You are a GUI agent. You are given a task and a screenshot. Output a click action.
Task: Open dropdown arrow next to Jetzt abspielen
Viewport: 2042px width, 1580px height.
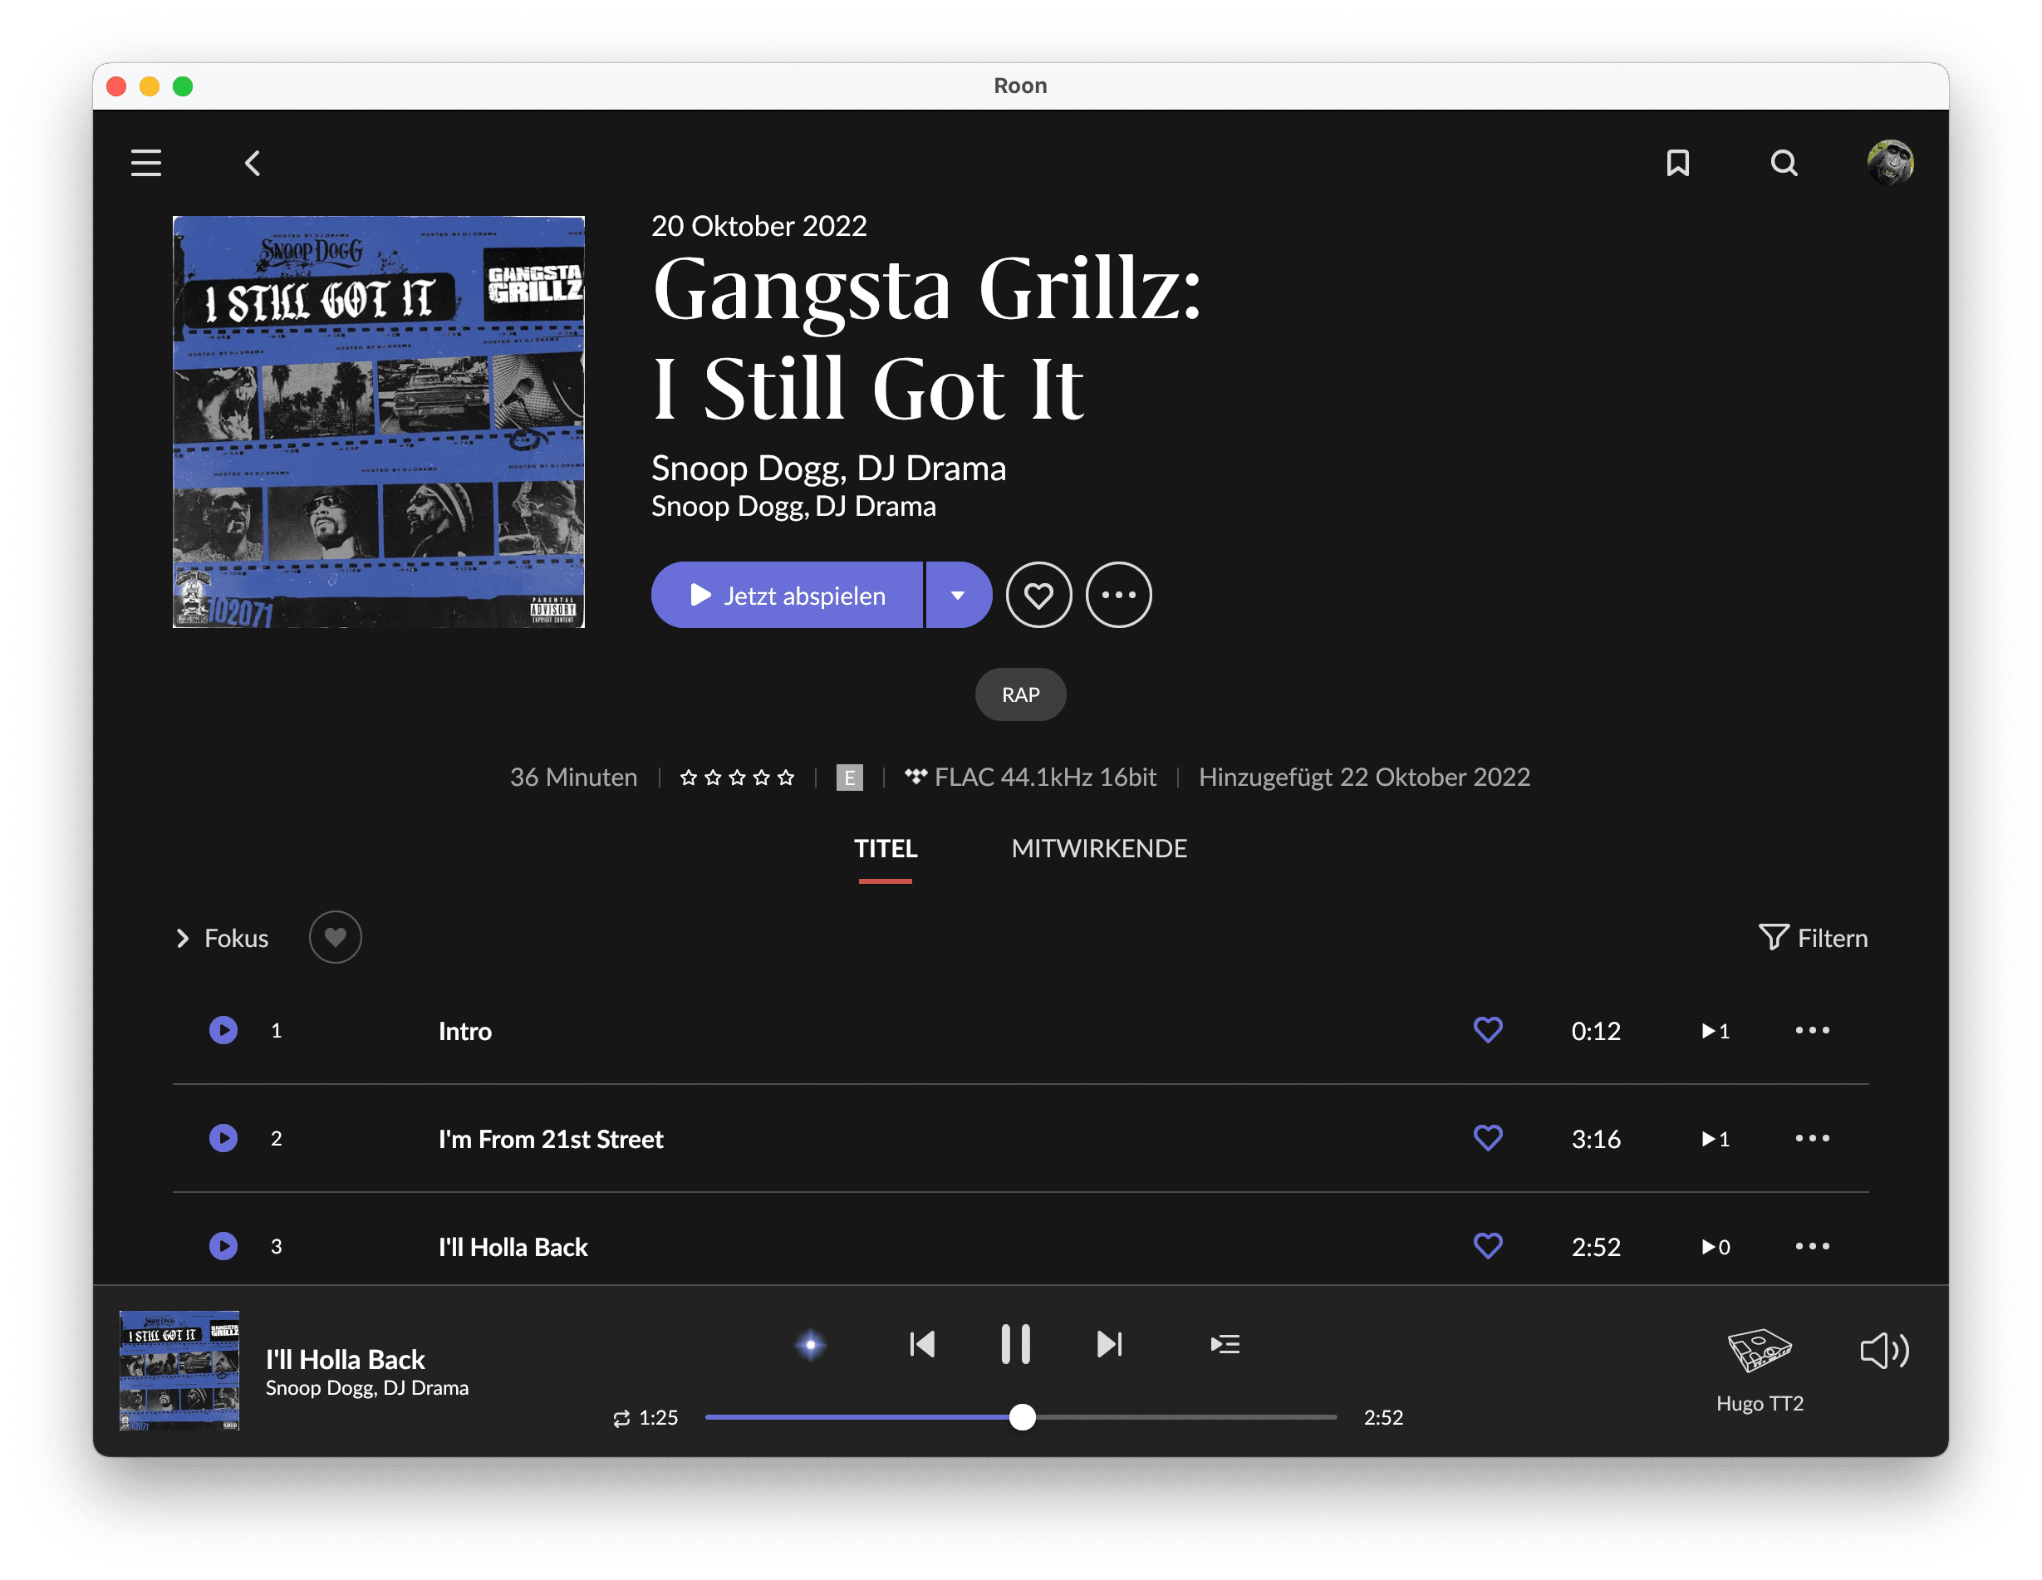(x=957, y=595)
